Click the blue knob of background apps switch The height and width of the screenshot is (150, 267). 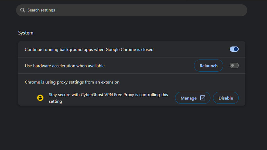point(236,49)
